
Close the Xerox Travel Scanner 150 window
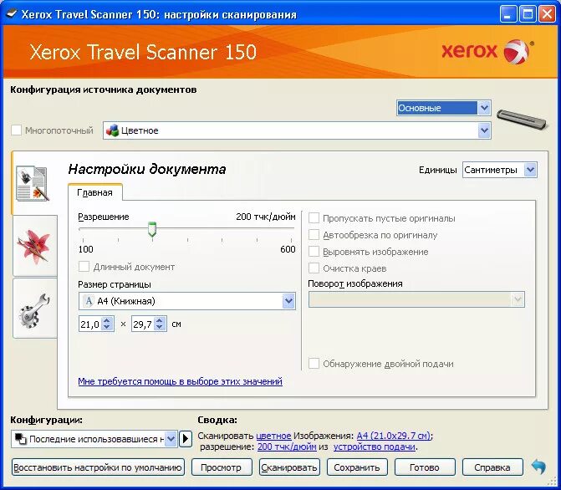(547, 14)
